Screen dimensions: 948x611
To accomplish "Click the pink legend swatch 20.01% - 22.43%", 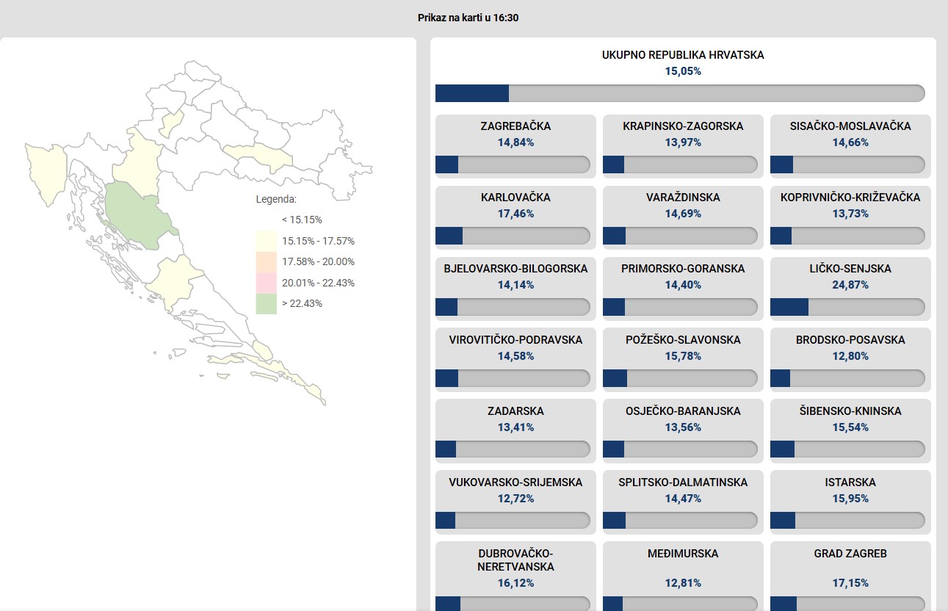I will tap(266, 283).
